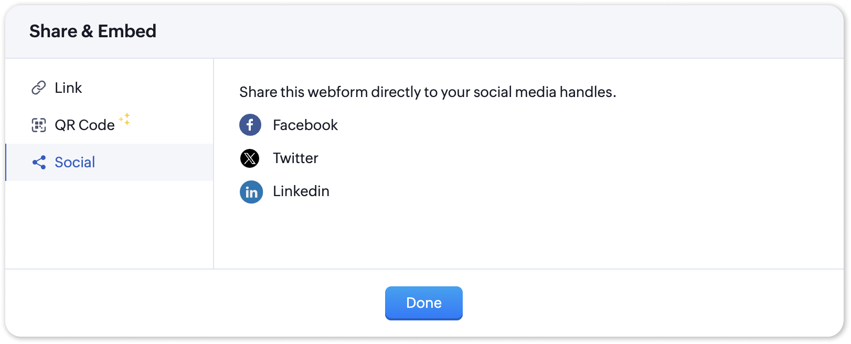Click the yellow sparkle icon beside QR Code
851x344 pixels.
coord(125,119)
